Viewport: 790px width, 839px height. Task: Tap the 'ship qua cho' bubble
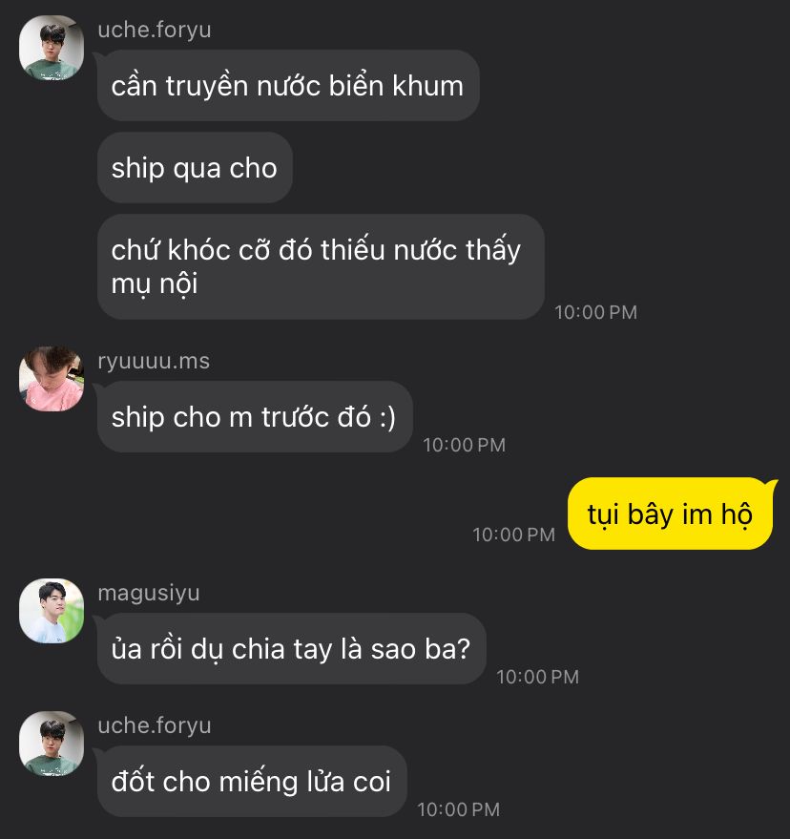[x=195, y=168]
